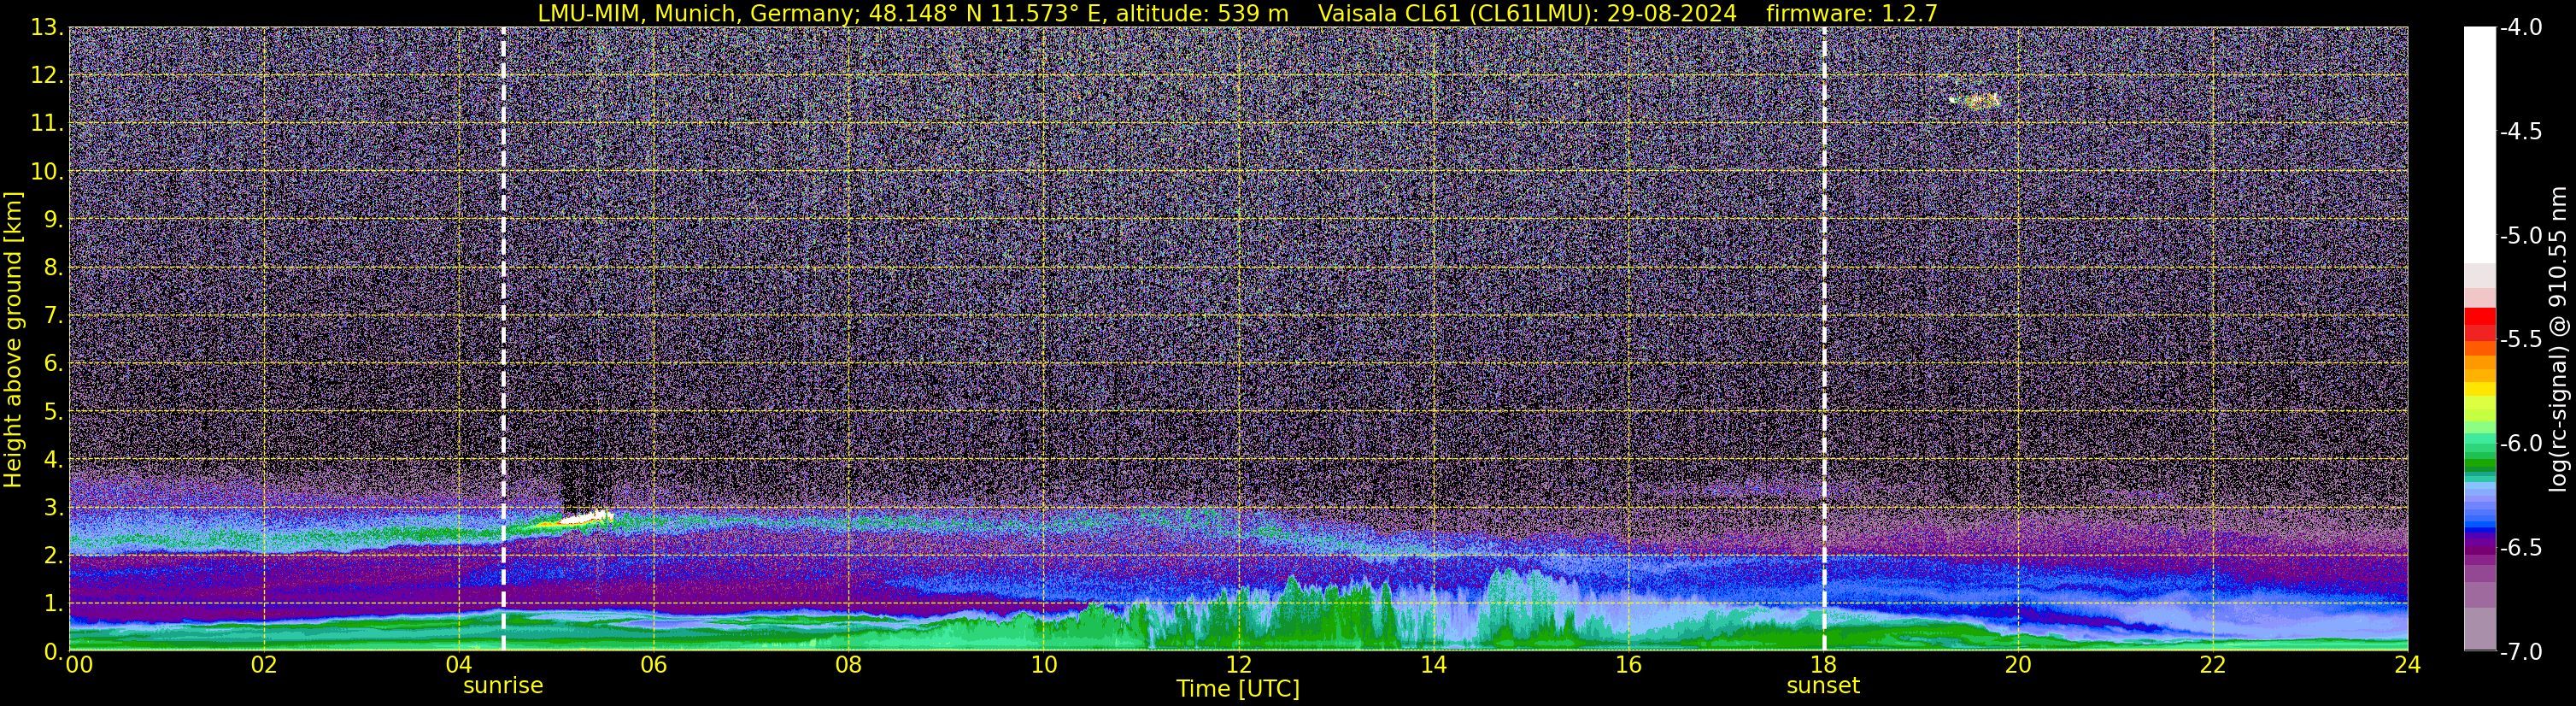2576x706 pixels.
Task: Click the height axis tick label 6
Action: 53,363
